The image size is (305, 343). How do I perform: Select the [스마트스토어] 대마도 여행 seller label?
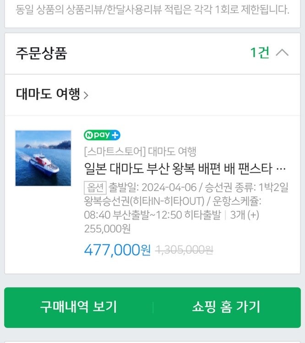point(140,151)
